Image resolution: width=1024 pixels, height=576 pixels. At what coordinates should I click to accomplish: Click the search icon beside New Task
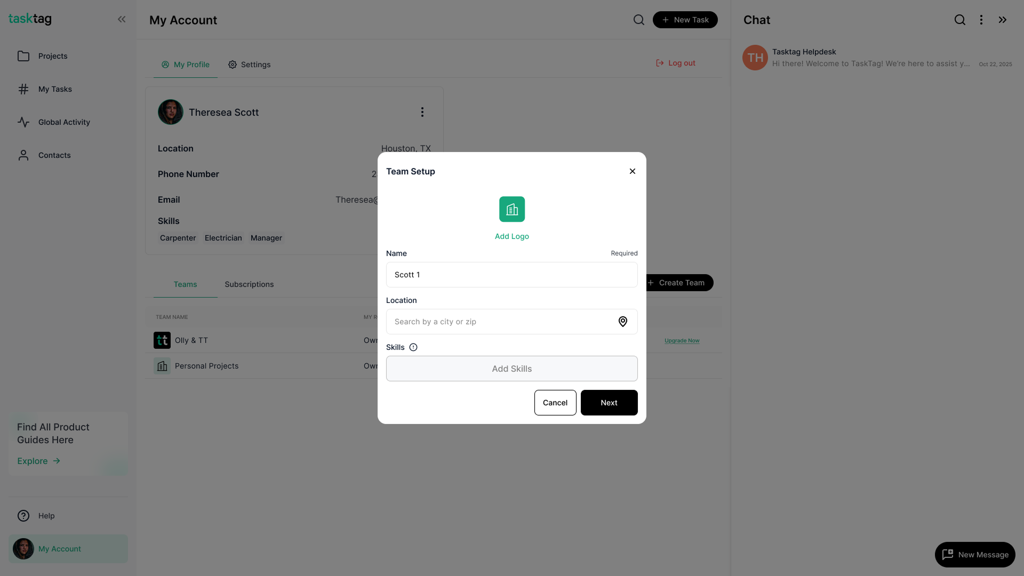point(638,20)
